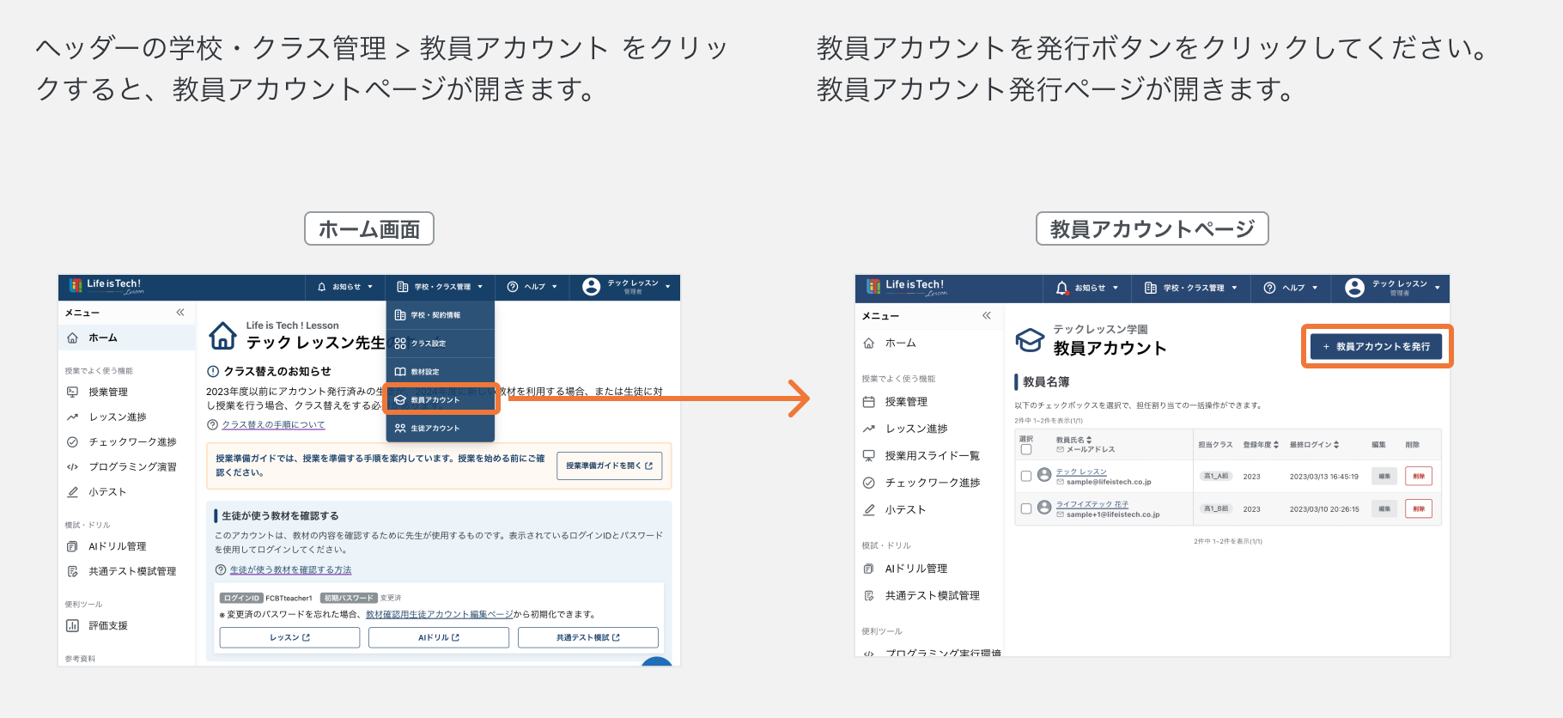Open 教材確認用生徒アカウント編集ページ link

(x=439, y=615)
